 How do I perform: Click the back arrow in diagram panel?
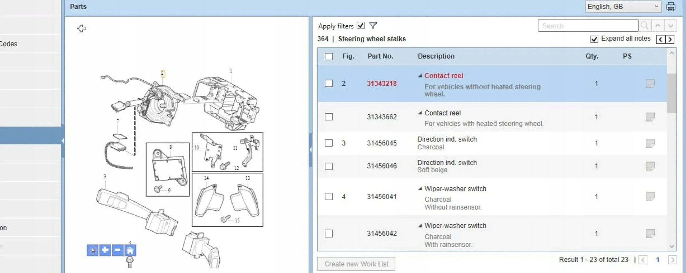[81, 28]
